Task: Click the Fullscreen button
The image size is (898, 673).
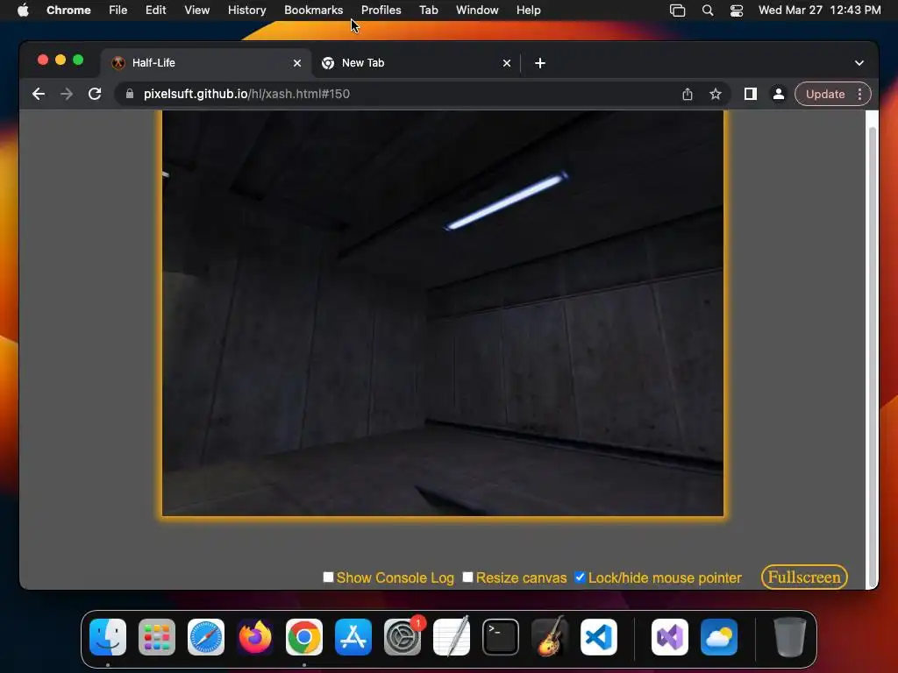Action: (x=804, y=577)
